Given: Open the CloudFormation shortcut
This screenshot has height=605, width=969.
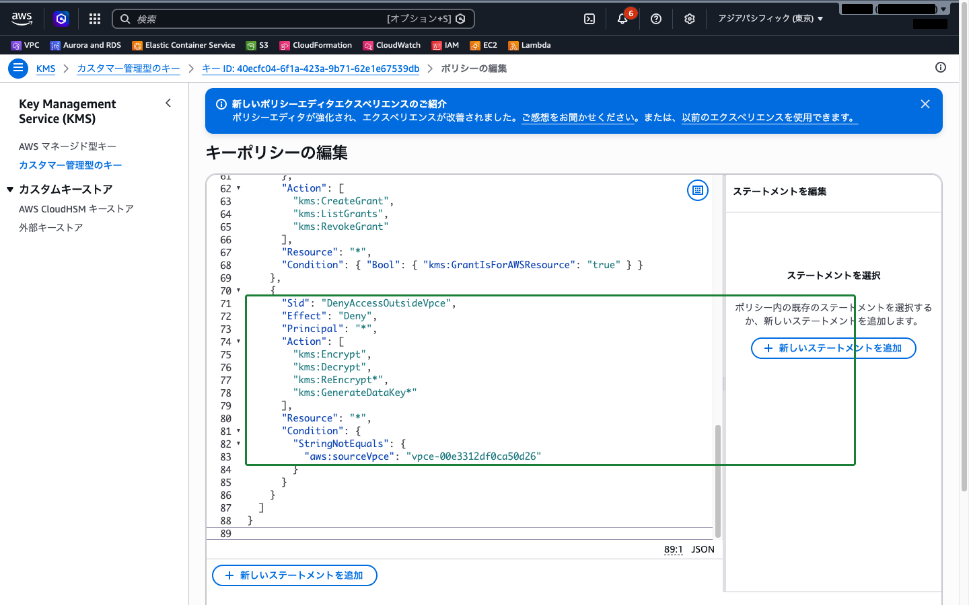Looking at the screenshot, I should [316, 45].
